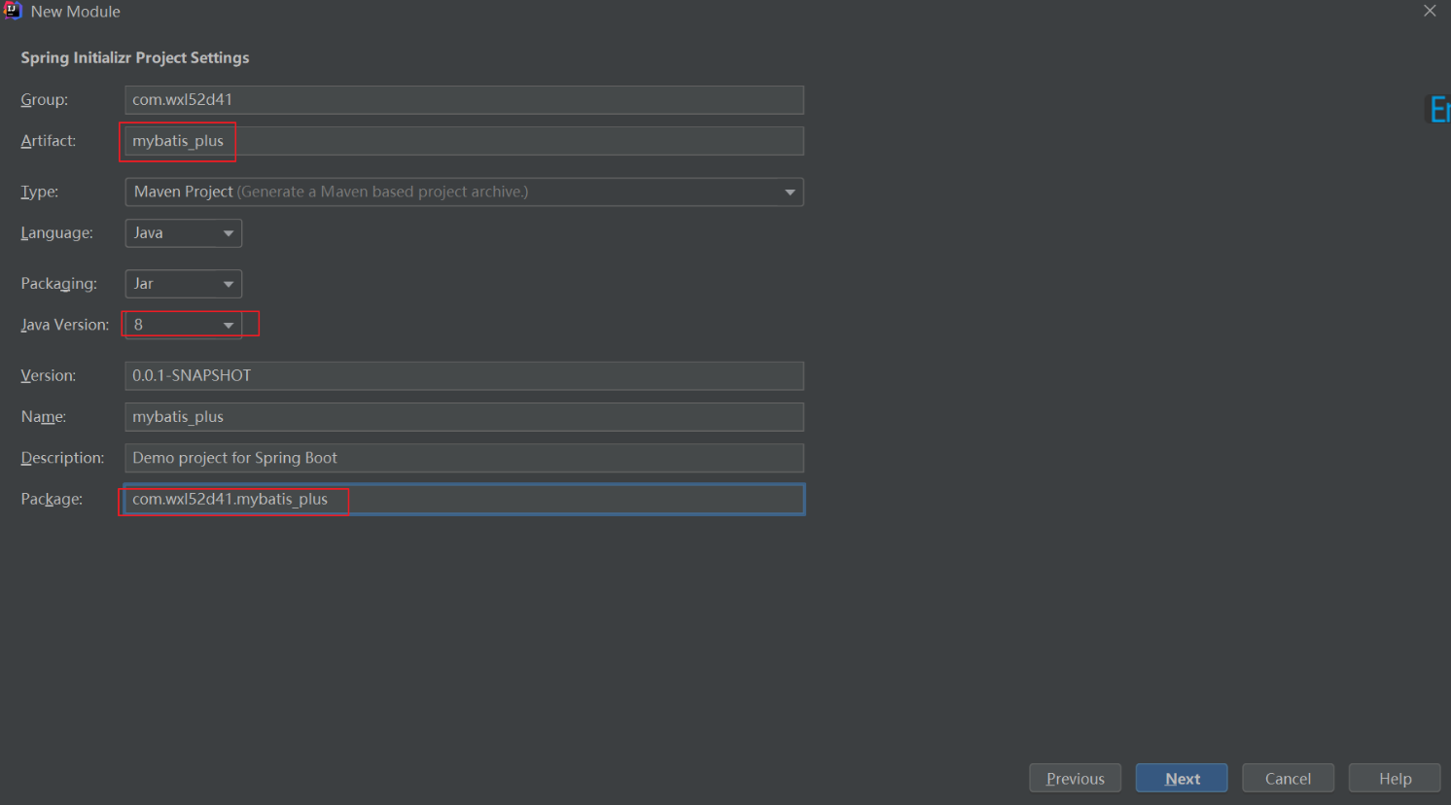Click the Description text field

464,458
